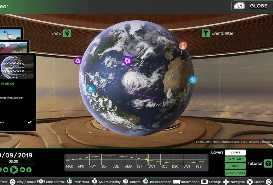273x185 pixels.
Task: Click the fast-forward playback button
Action: (x=22, y=170)
